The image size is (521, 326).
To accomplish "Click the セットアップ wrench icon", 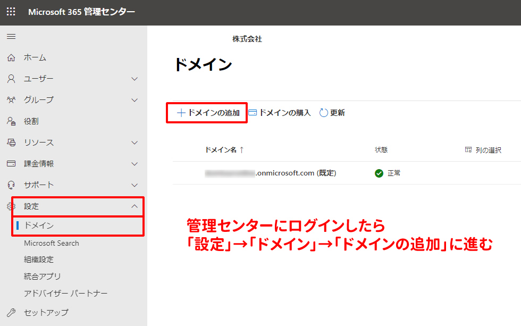I will (x=11, y=312).
